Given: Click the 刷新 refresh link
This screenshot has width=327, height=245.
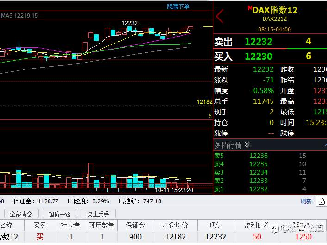Looking at the screenshot, I should coord(306,201).
